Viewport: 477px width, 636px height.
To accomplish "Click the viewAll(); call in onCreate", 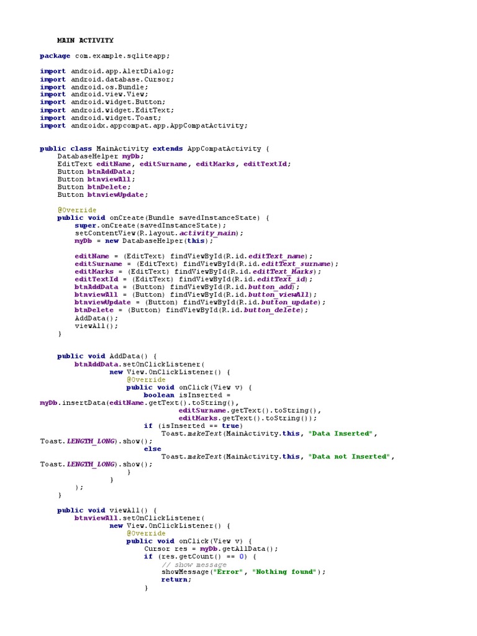I will point(96,326).
